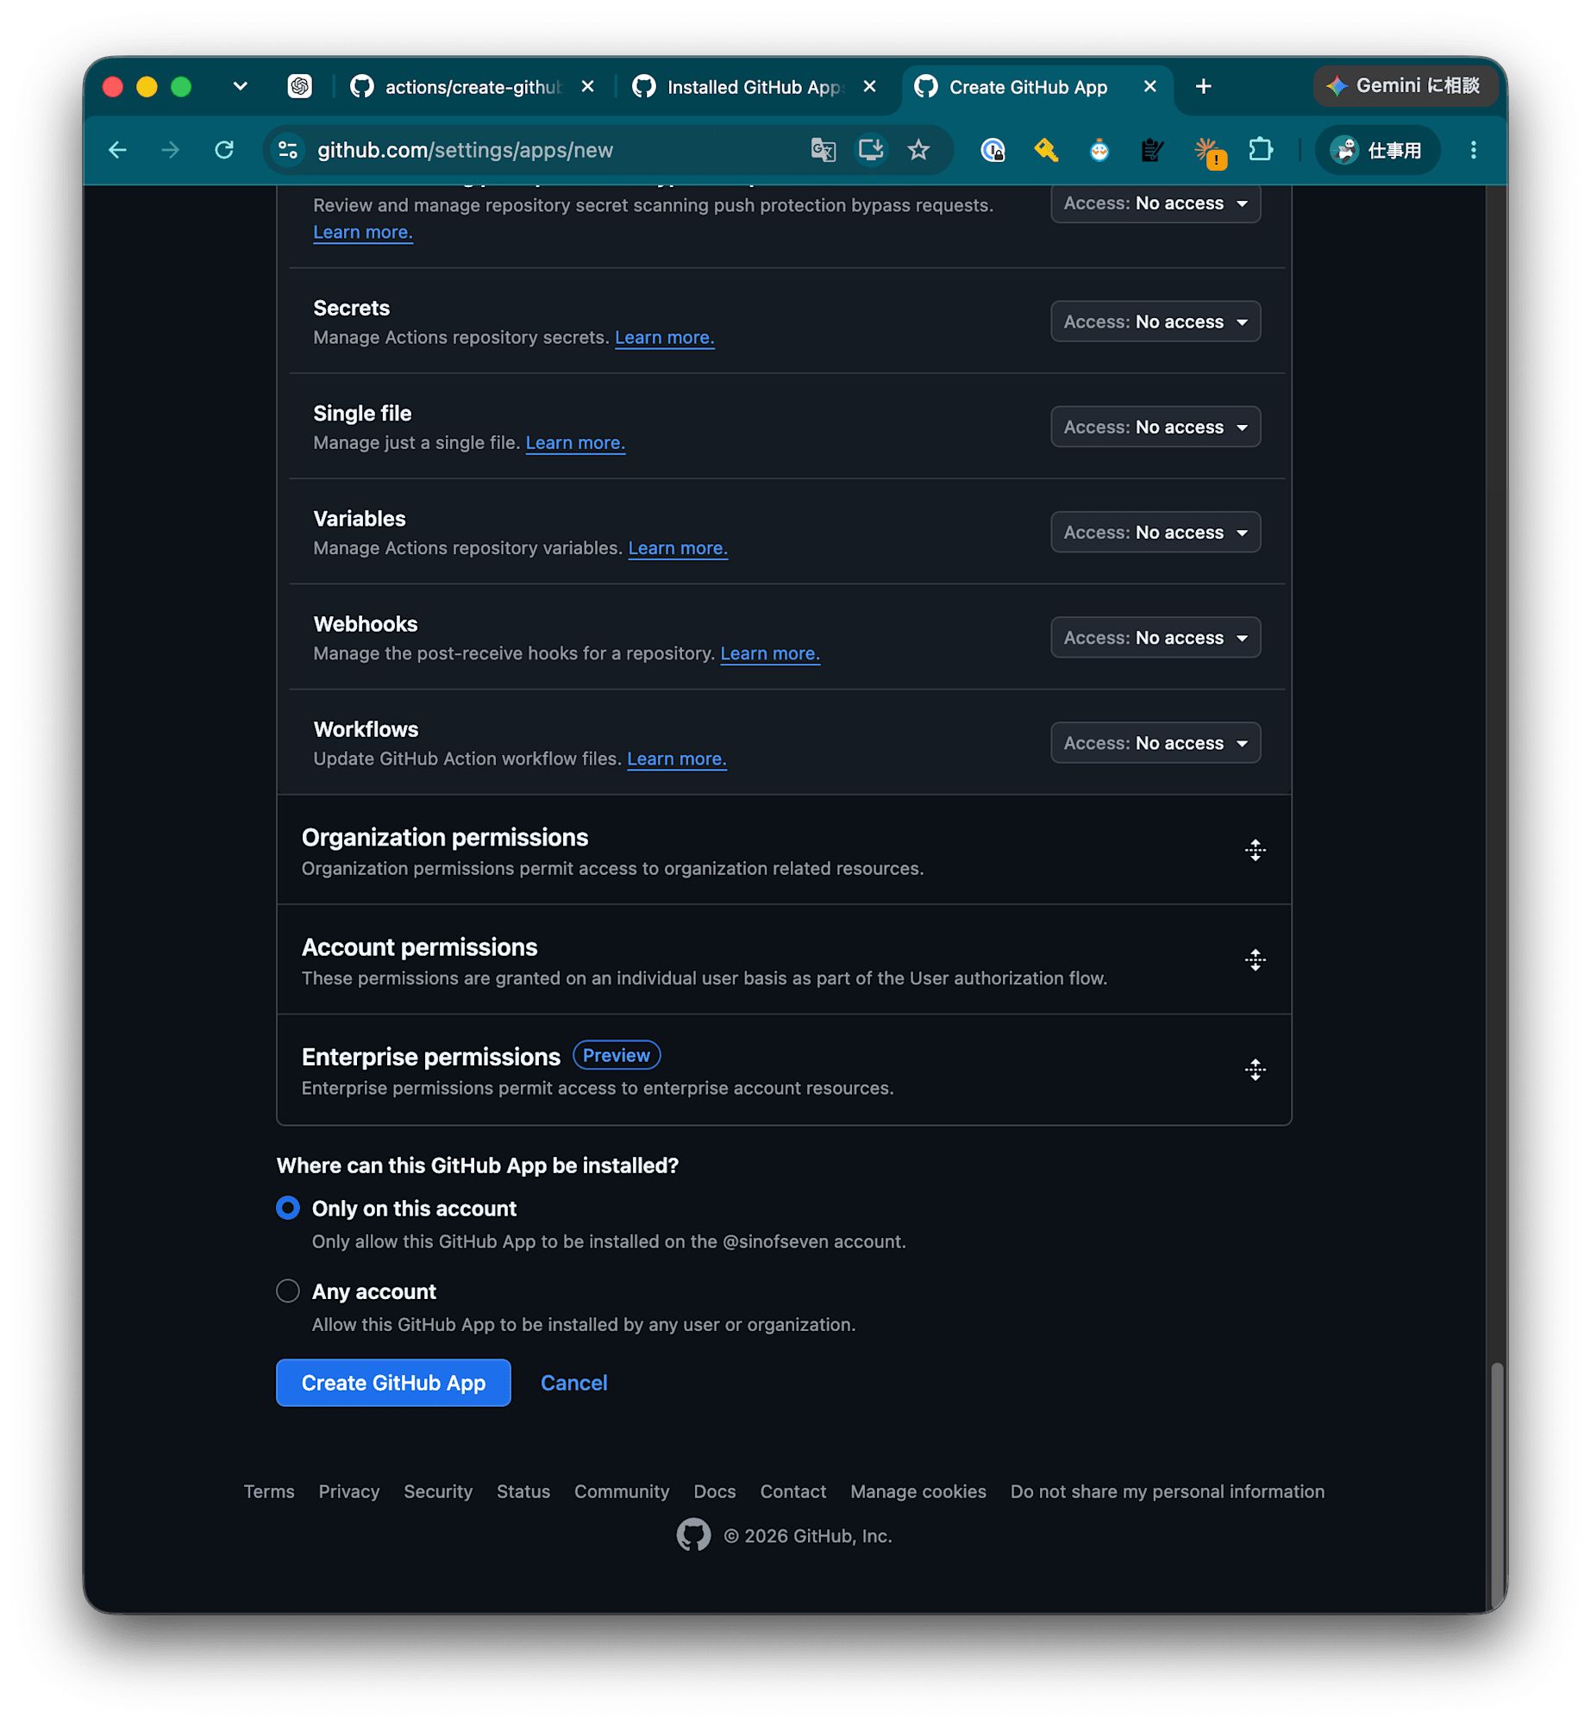Open the Secrets access dropdown

coord(1154,322)
